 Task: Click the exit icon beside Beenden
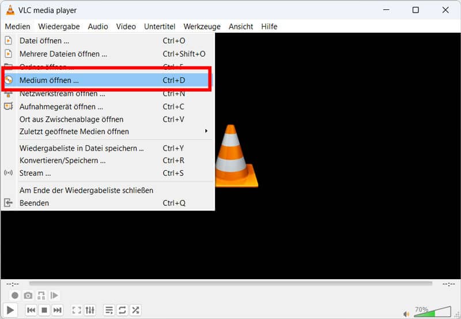pos(8,202)
